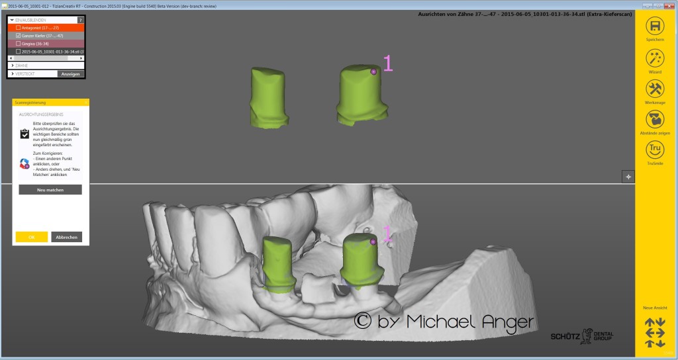Click the list scrollbar left arrow

[x=11, y=58]
